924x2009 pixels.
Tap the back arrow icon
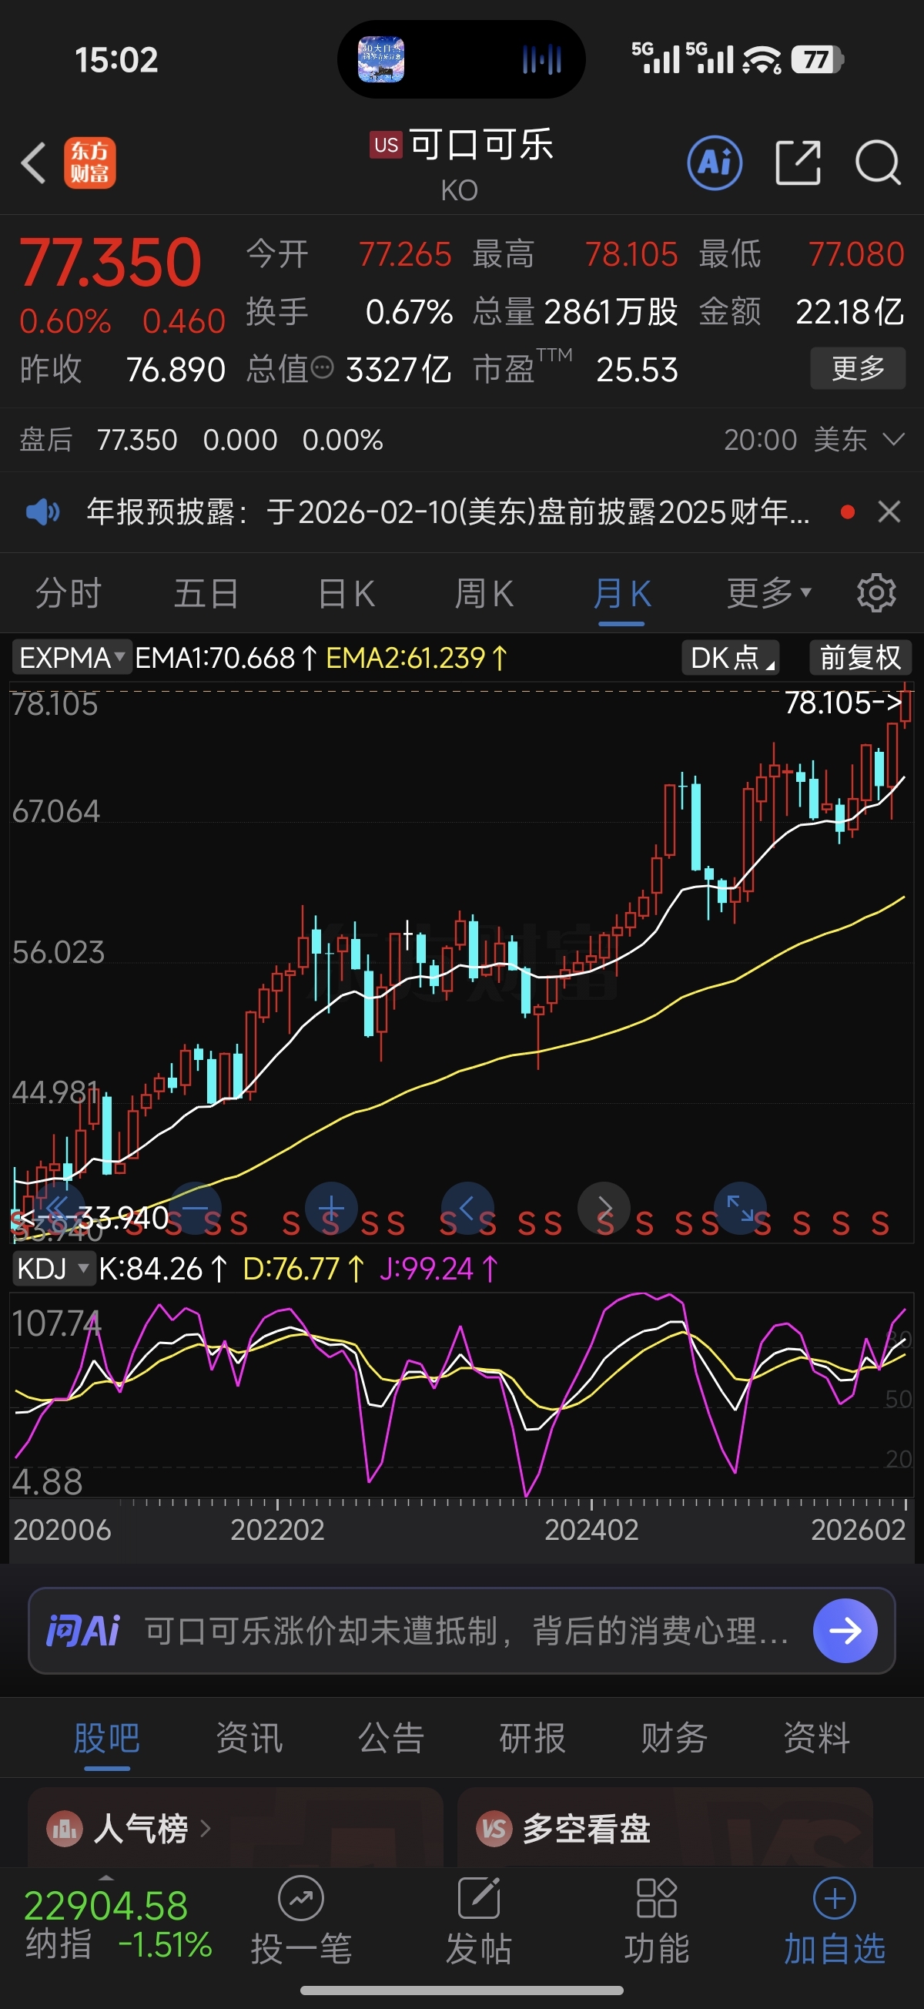pyautogui.click(x=34, y=163)
